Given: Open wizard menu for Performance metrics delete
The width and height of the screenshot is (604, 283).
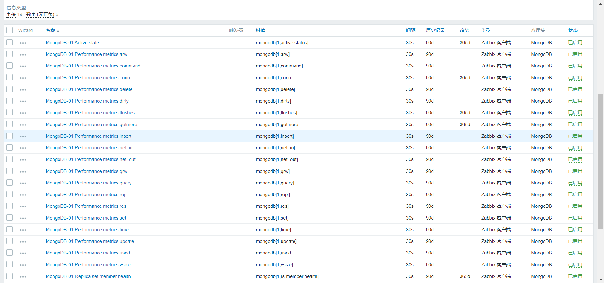Looking at the screenshot, I should 23,90.
